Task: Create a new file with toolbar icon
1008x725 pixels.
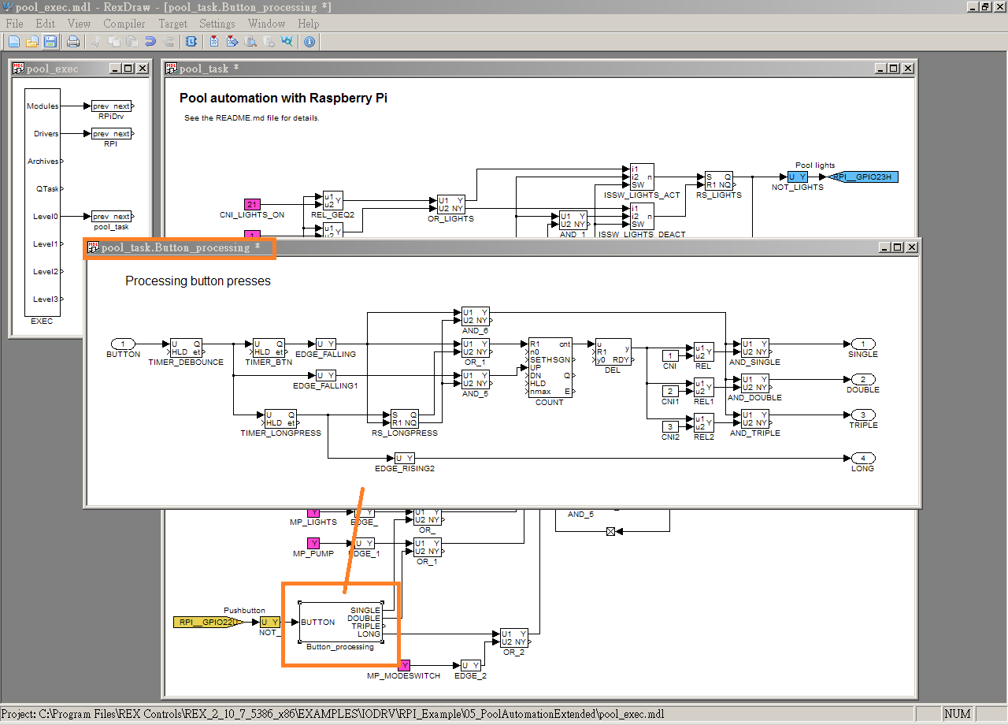Action: (14, 41)
